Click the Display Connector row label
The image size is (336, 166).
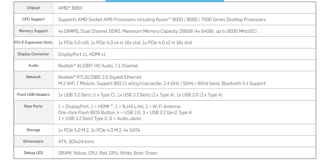pyautogui.click(x=33, y=54)
